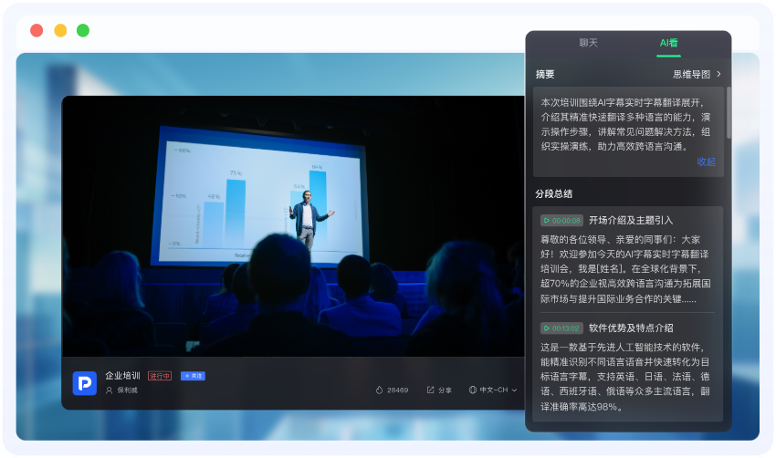The height and width of the screenshot is (458, 776).
Task: Expand 思维导图 mind map via chevron
Action: pyautogui.click(x=718, y=74)
